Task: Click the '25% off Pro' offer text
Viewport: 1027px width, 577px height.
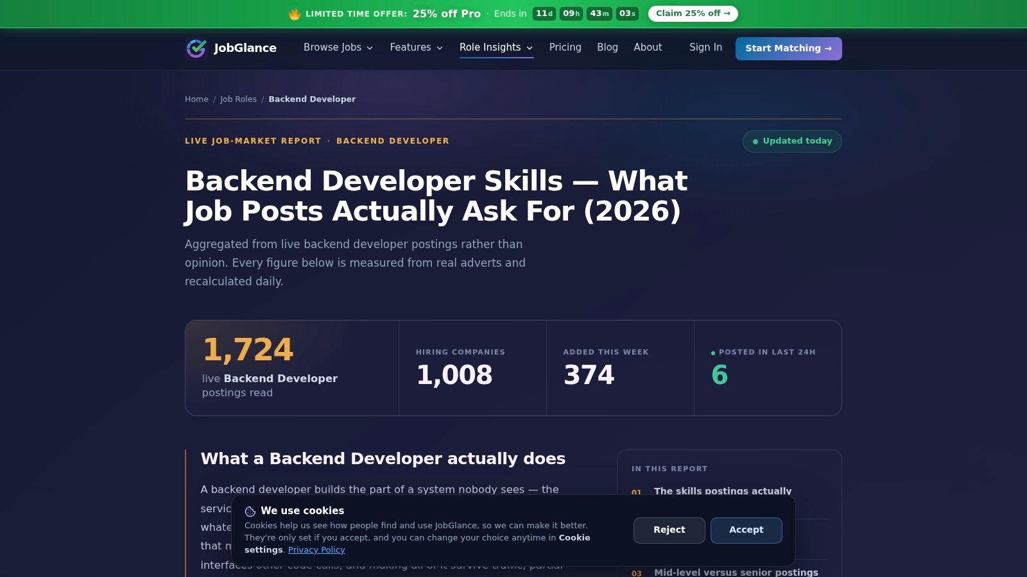Action: [447, 13]
